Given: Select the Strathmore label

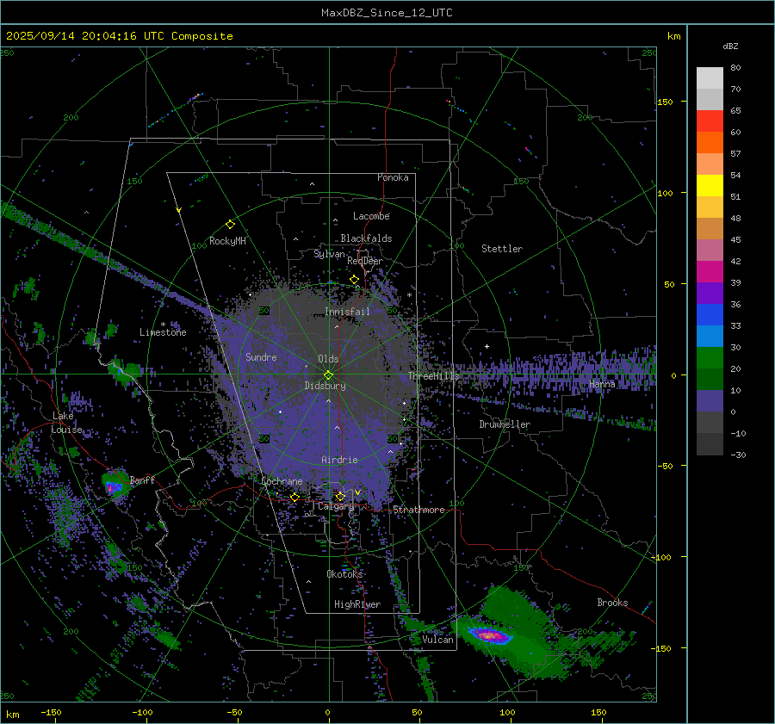Looking at the screenshot, I should pos(418,510).
